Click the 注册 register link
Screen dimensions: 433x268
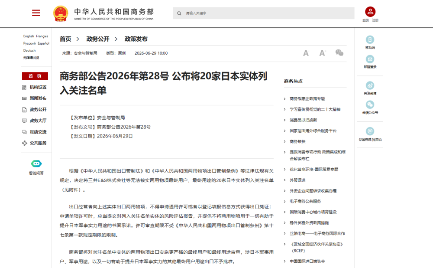[375, 20]
